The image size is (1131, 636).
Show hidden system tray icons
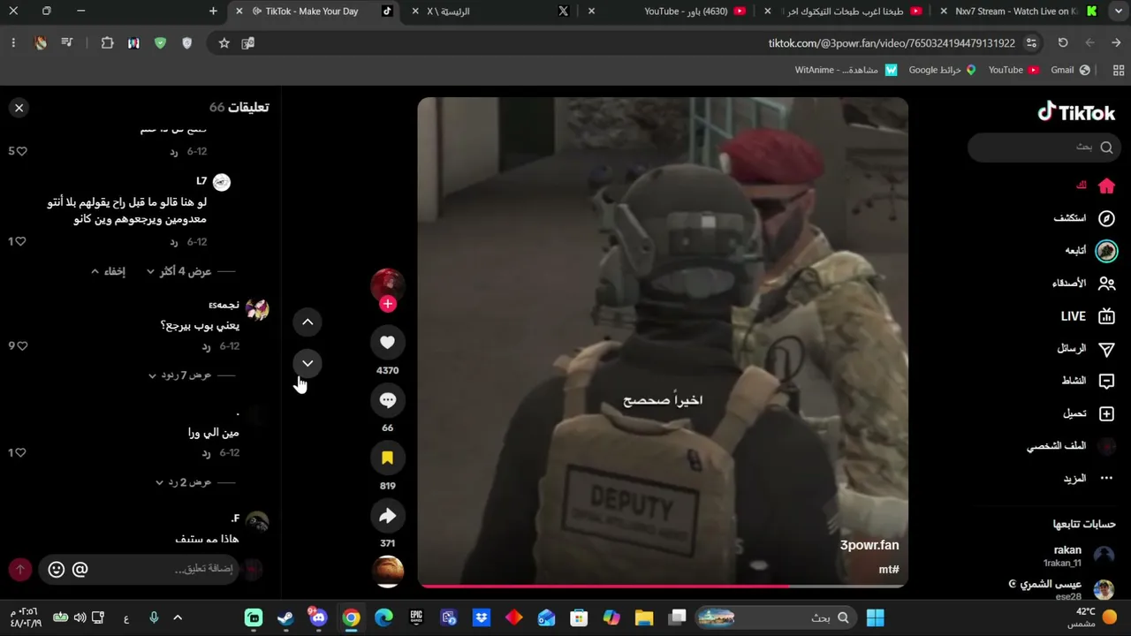(x=178, y=617)
